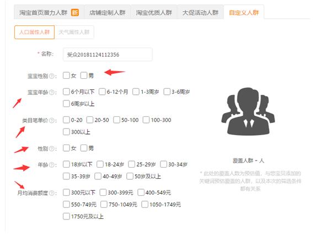Click help icon next to 宝宝年龄

coord(52,92)
